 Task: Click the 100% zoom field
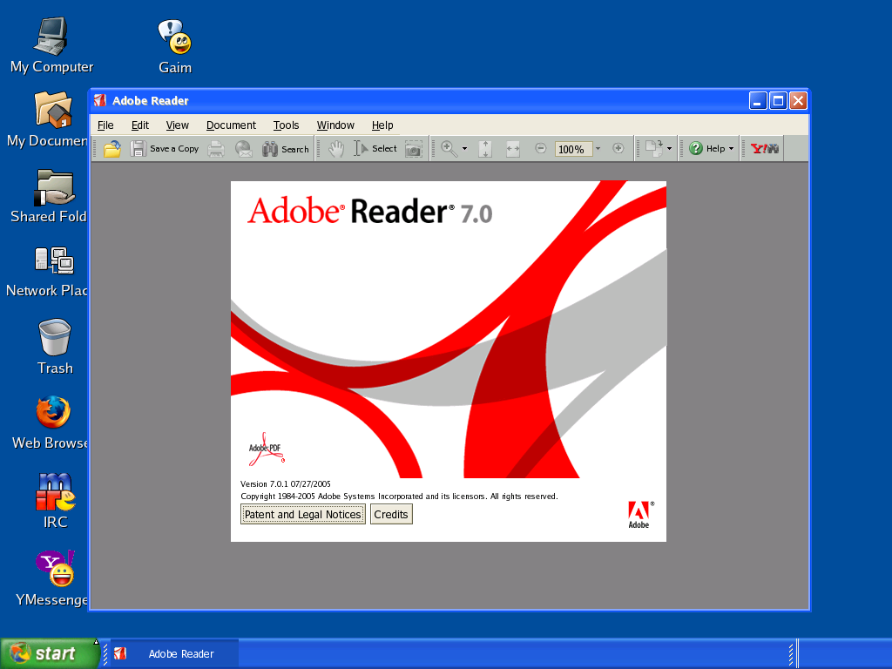[573, 149]
